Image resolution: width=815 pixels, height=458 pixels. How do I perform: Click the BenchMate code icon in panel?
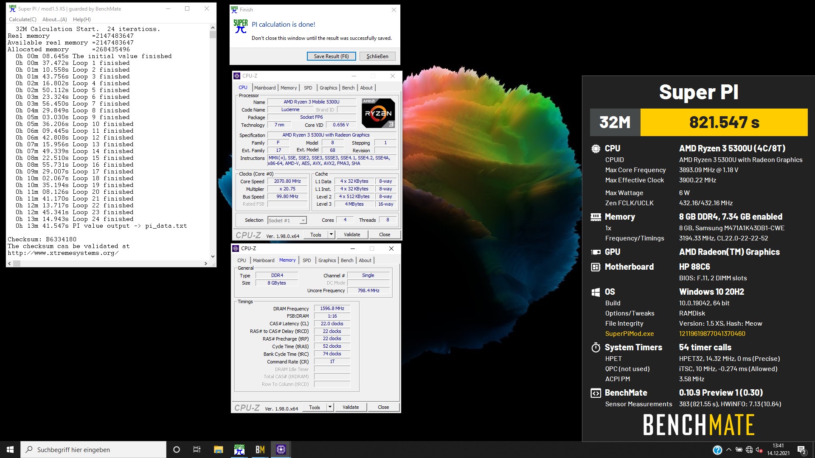(x=596, y=393)
